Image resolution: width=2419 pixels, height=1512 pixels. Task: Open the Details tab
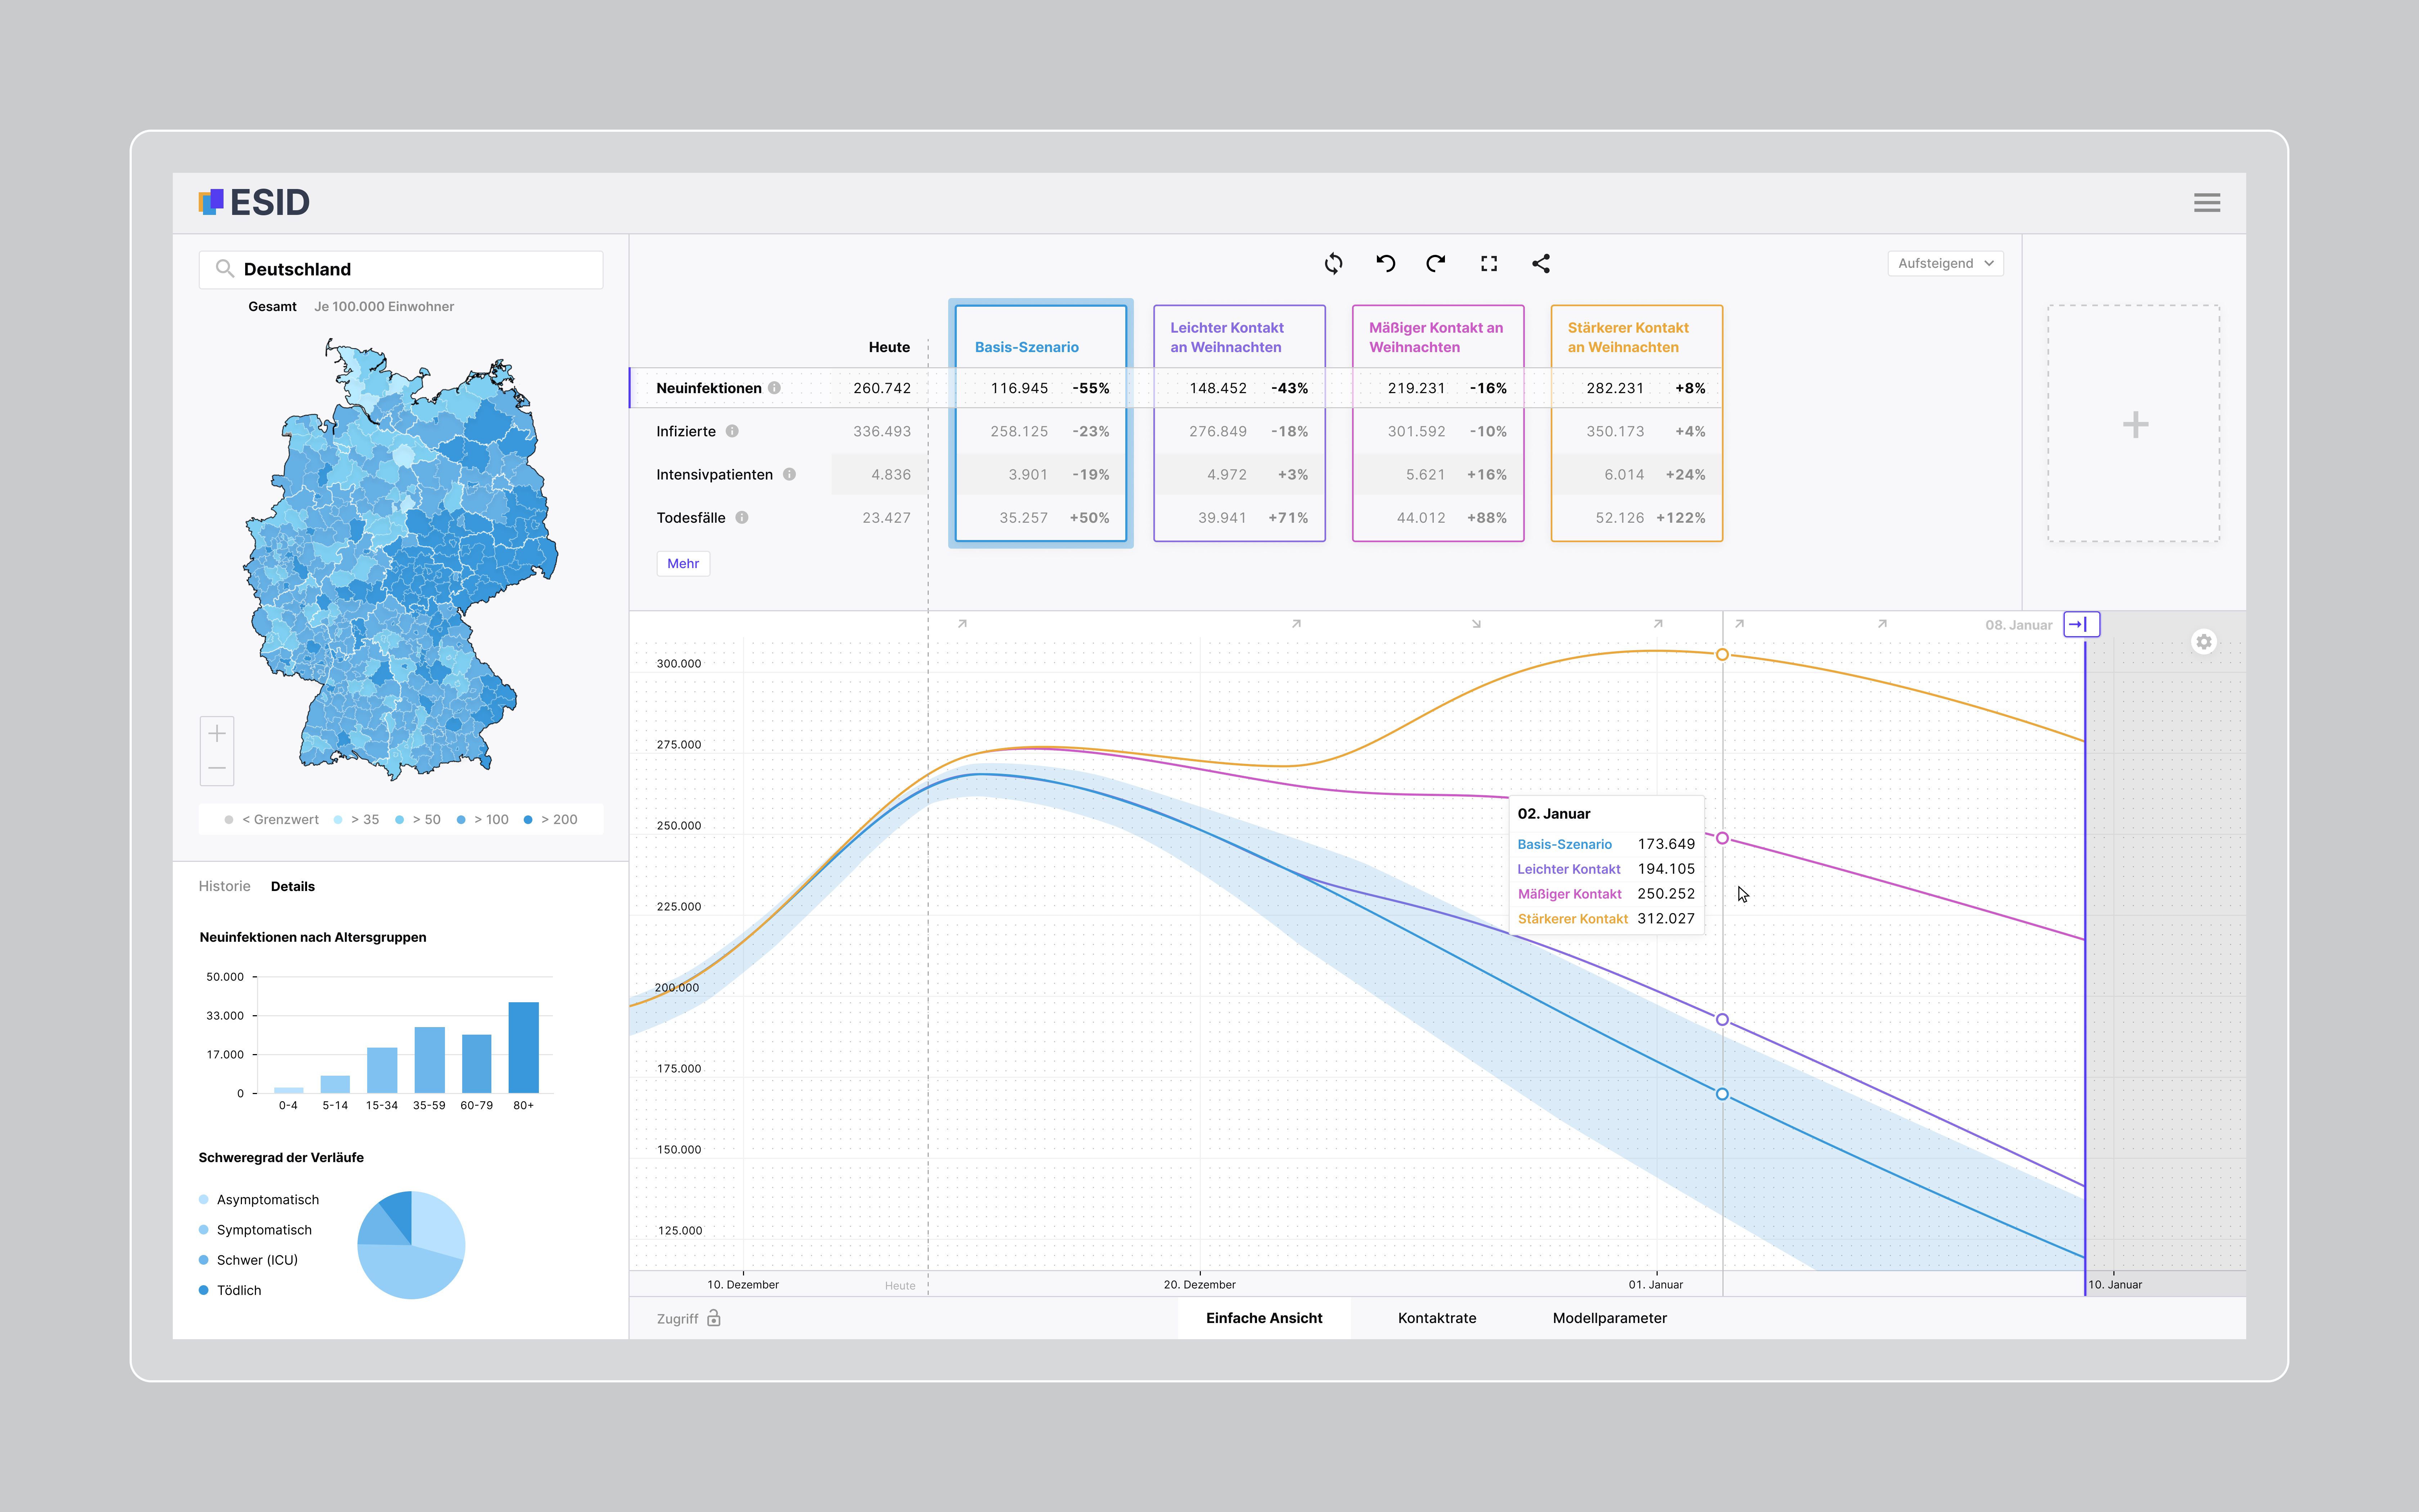(x=293, y=887)
